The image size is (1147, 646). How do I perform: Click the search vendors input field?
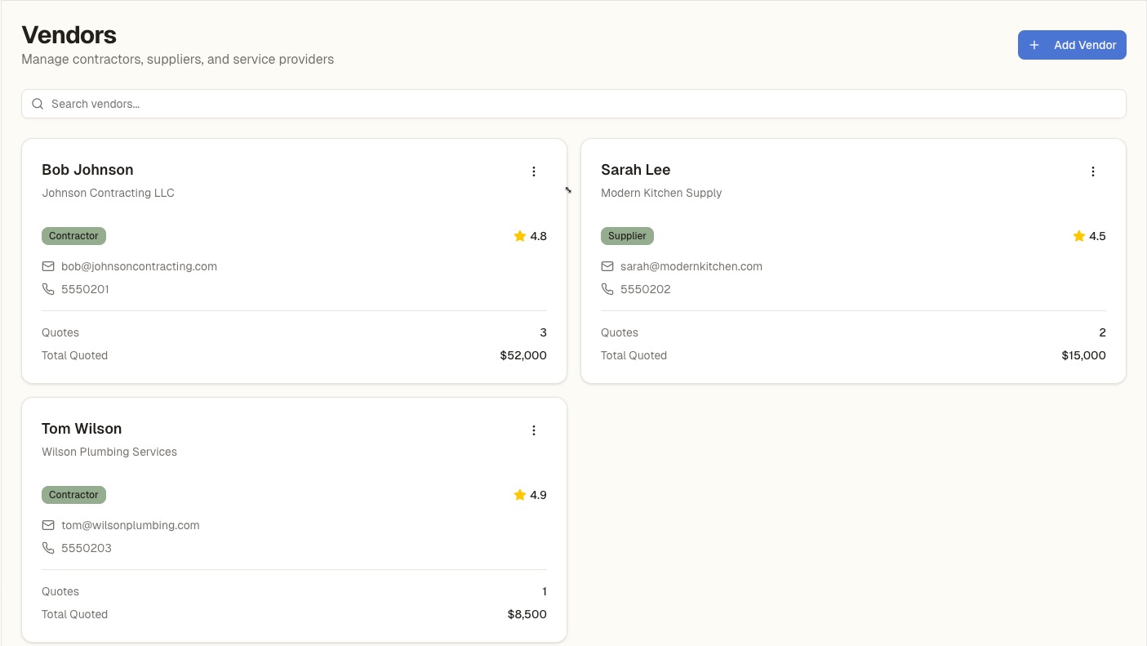(x=327, y=104)
